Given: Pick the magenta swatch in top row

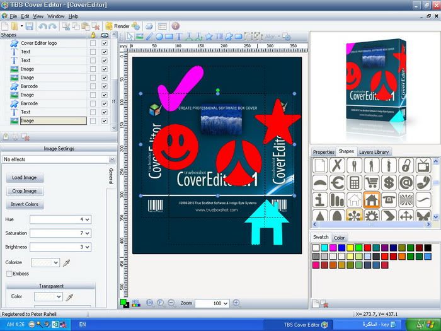Looking at the screenshot, I should click(333, 248).
